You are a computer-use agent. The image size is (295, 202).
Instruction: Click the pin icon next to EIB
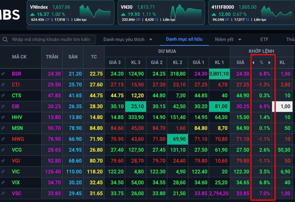click(x=3, y=107)
